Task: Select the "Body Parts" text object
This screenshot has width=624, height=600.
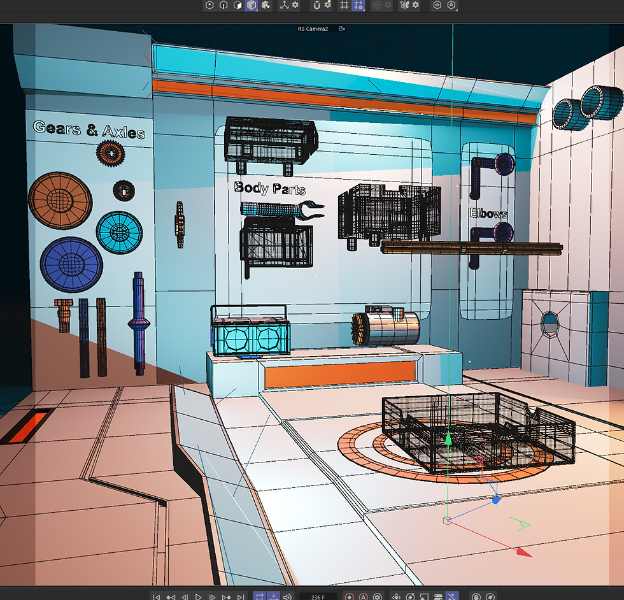Action: [x=270, y=188]
